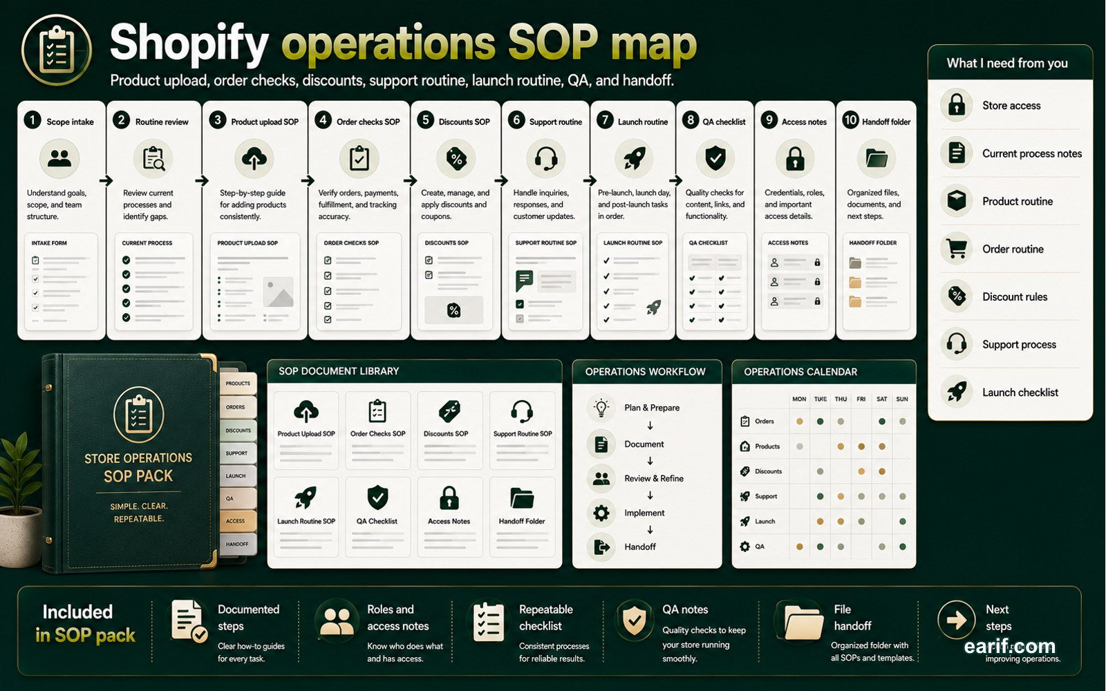1106x691 pixels.
Task: Open the Product Upload SOP library card
Action: 306,430
